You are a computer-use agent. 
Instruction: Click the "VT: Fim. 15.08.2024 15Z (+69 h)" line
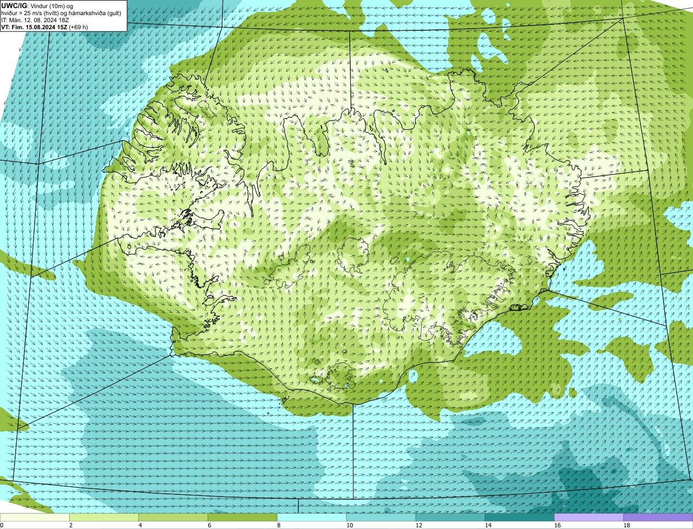(x=44, y=27)
